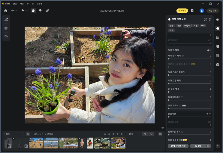Open the crop and transform panel icon
This screenshot has width=223, height=153.
(x=218, y=55)
